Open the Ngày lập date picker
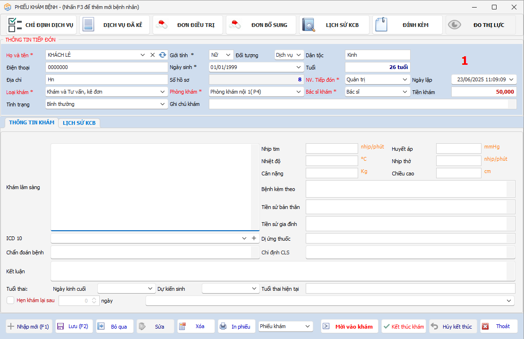Image resolution: width=524 pixels, height=339 pixels. (511, 79)
